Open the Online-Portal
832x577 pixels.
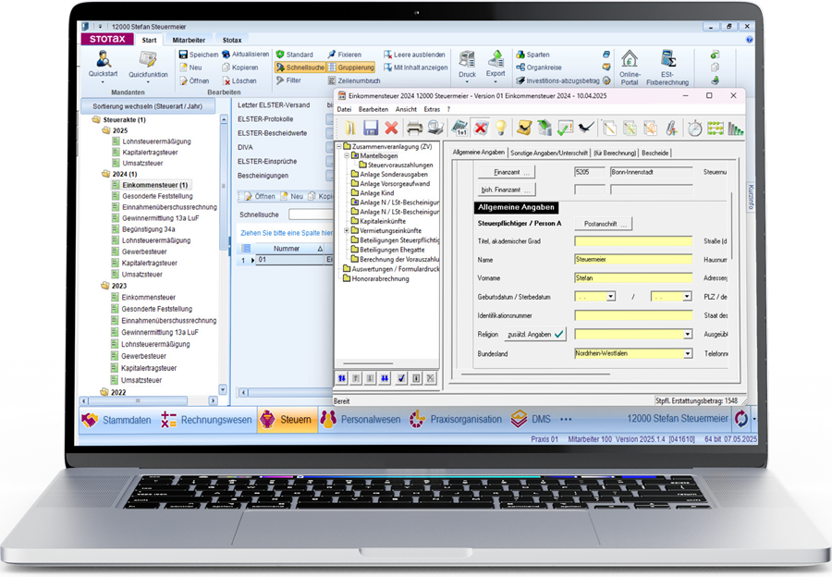click(x=630, y=67)
